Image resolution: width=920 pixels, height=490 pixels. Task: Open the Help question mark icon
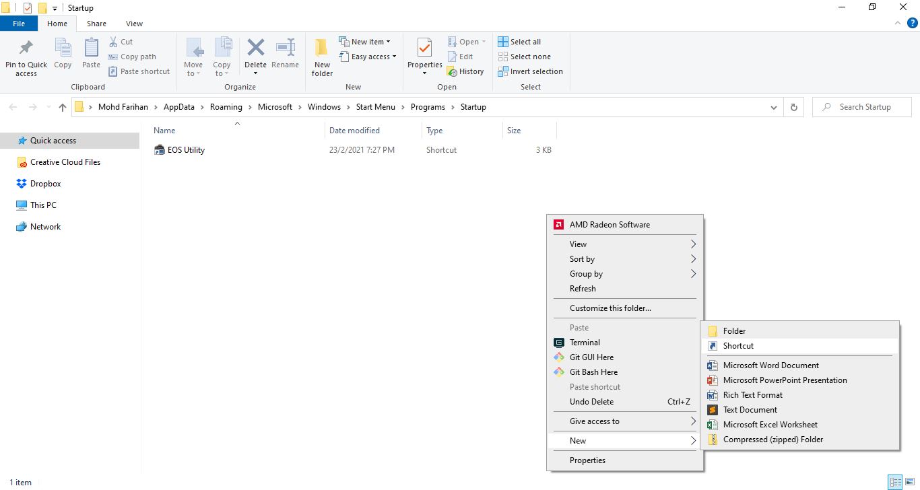coord(912,24)
